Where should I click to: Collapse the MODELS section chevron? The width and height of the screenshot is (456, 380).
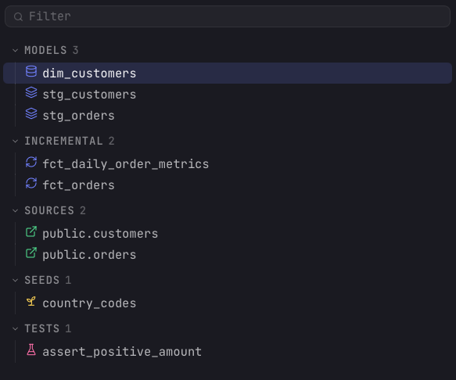tap(16, 51)
